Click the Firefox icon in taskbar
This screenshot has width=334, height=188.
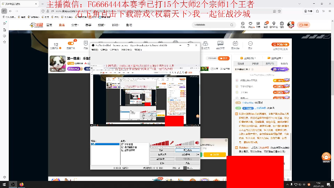tap(22, 184)
